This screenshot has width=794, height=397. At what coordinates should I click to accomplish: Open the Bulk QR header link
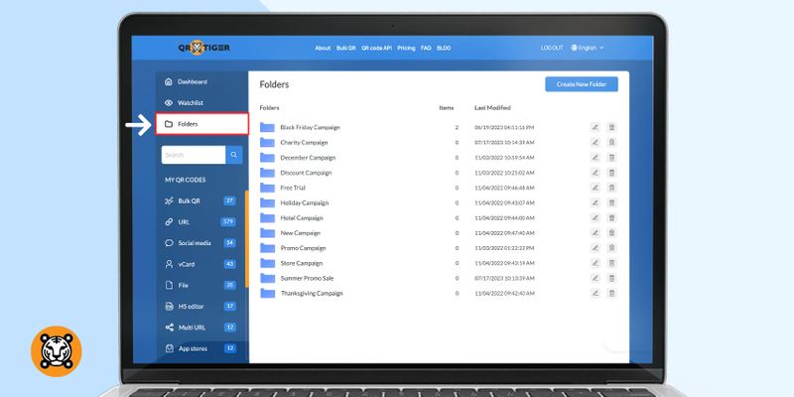(x=345, y=48)
